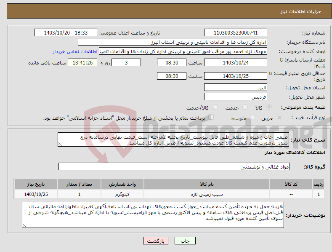Click the label توضیحات خریدار

click(305, 215)
